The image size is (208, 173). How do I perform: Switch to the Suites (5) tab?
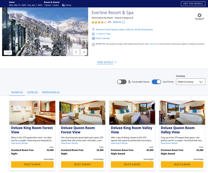click(32, 92)
